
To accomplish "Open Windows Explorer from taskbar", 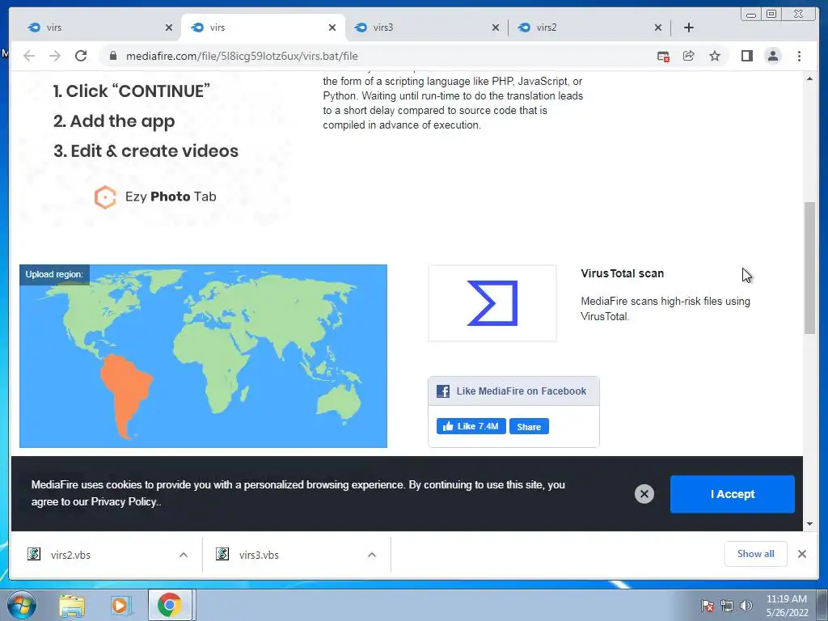I will coord(72,605).
